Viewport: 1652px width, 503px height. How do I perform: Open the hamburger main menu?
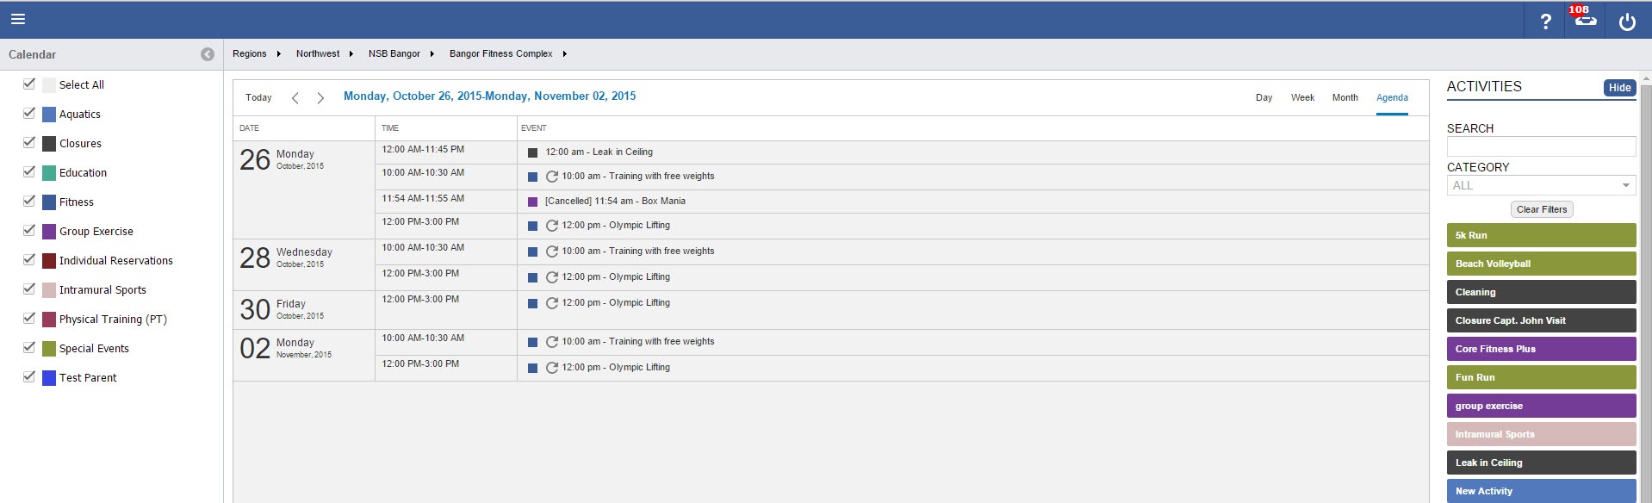pos(18,19)
